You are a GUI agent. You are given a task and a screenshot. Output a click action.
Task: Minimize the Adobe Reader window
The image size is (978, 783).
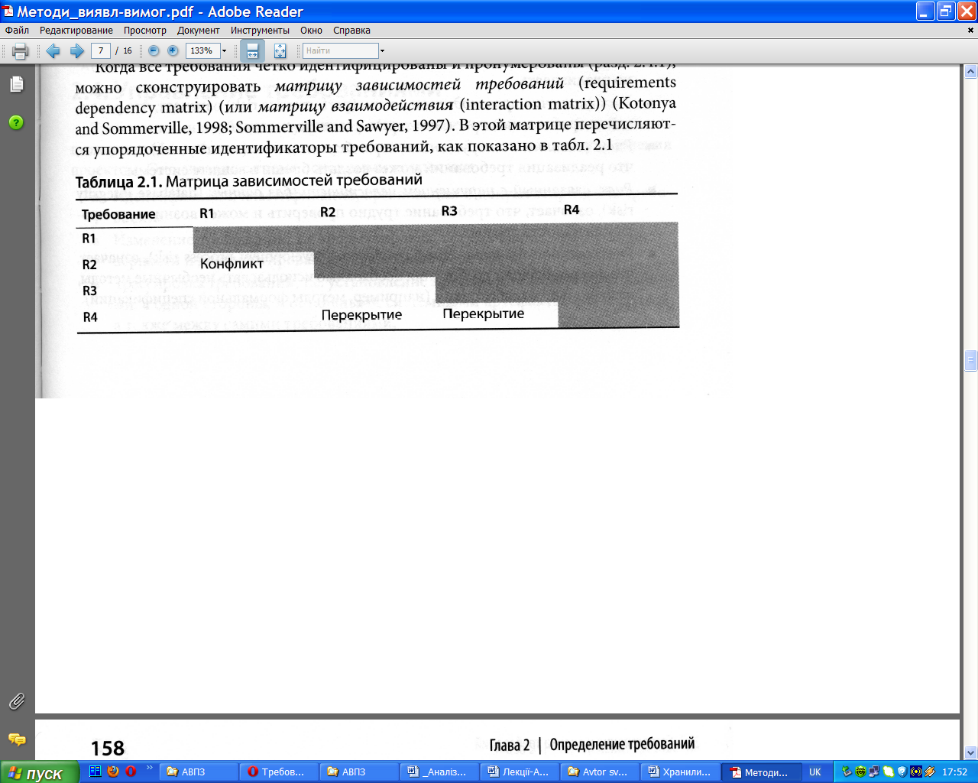click(925, 11)
